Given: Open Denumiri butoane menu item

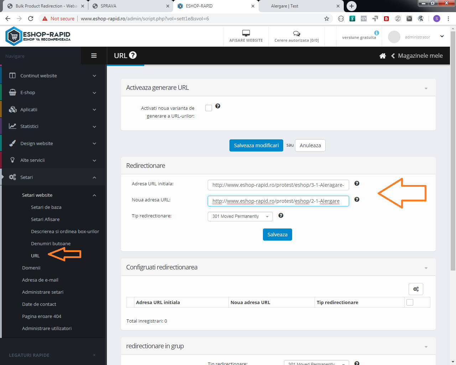Looking at the screenshot, I should pyautogui.click(x=51, y=243).
